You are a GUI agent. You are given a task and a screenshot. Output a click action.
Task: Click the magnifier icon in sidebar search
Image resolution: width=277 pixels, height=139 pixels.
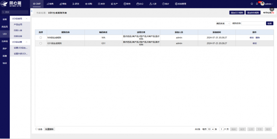pos(3,12)
